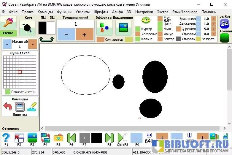Select the Пипетка eyedropper tool
Image resolution: width=232 pixels, height=155 pixels.
[x=31, y=106]
